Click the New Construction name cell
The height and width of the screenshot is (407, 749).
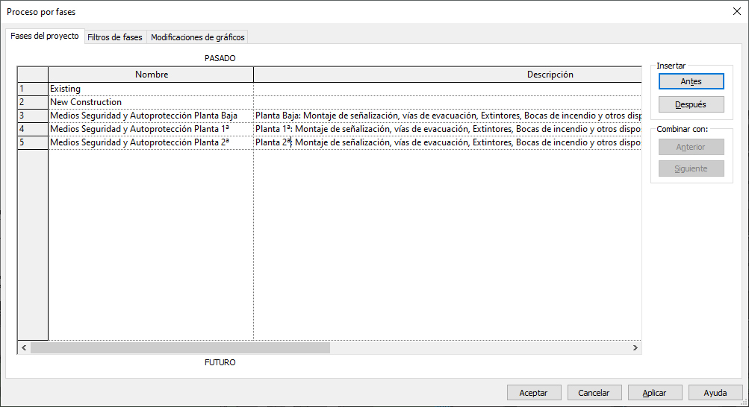(x=151, y=102)
